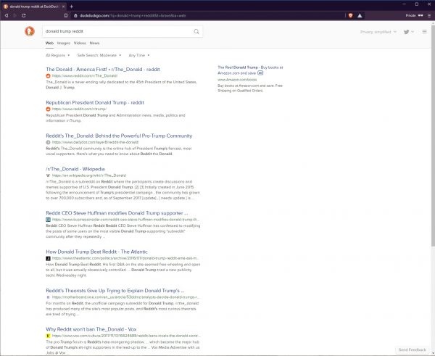Image resolution: width=435 pixels, height=356 pixels.
Task: Switch to the Images tab
Action: coord(64,44)
